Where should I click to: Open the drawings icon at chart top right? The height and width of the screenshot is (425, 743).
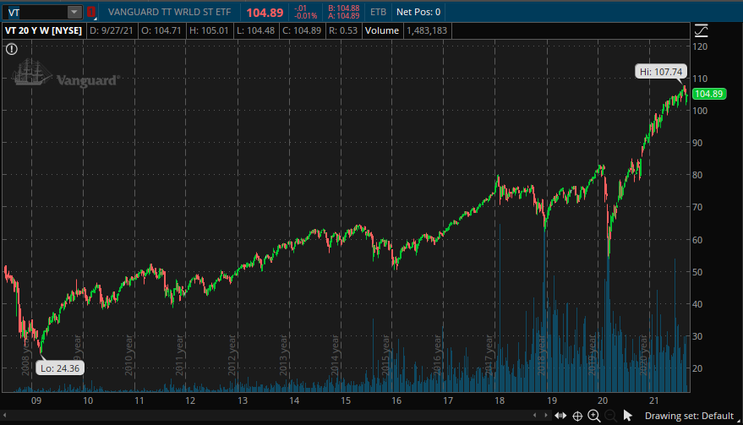(702, 30)
